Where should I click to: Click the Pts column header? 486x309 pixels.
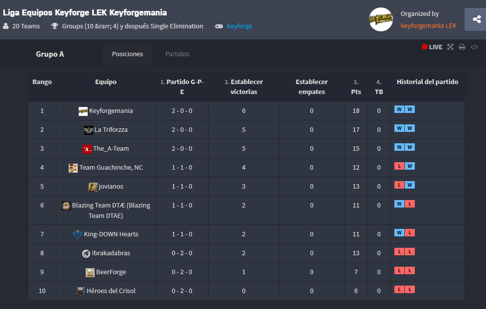pos(356,87)
